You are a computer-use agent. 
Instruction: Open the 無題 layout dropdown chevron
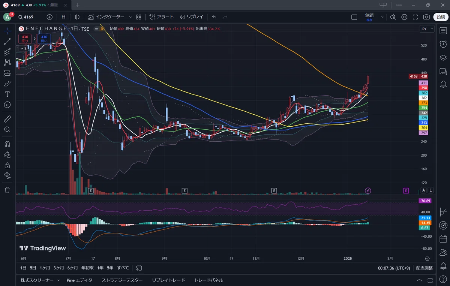[x=382, y=17]
